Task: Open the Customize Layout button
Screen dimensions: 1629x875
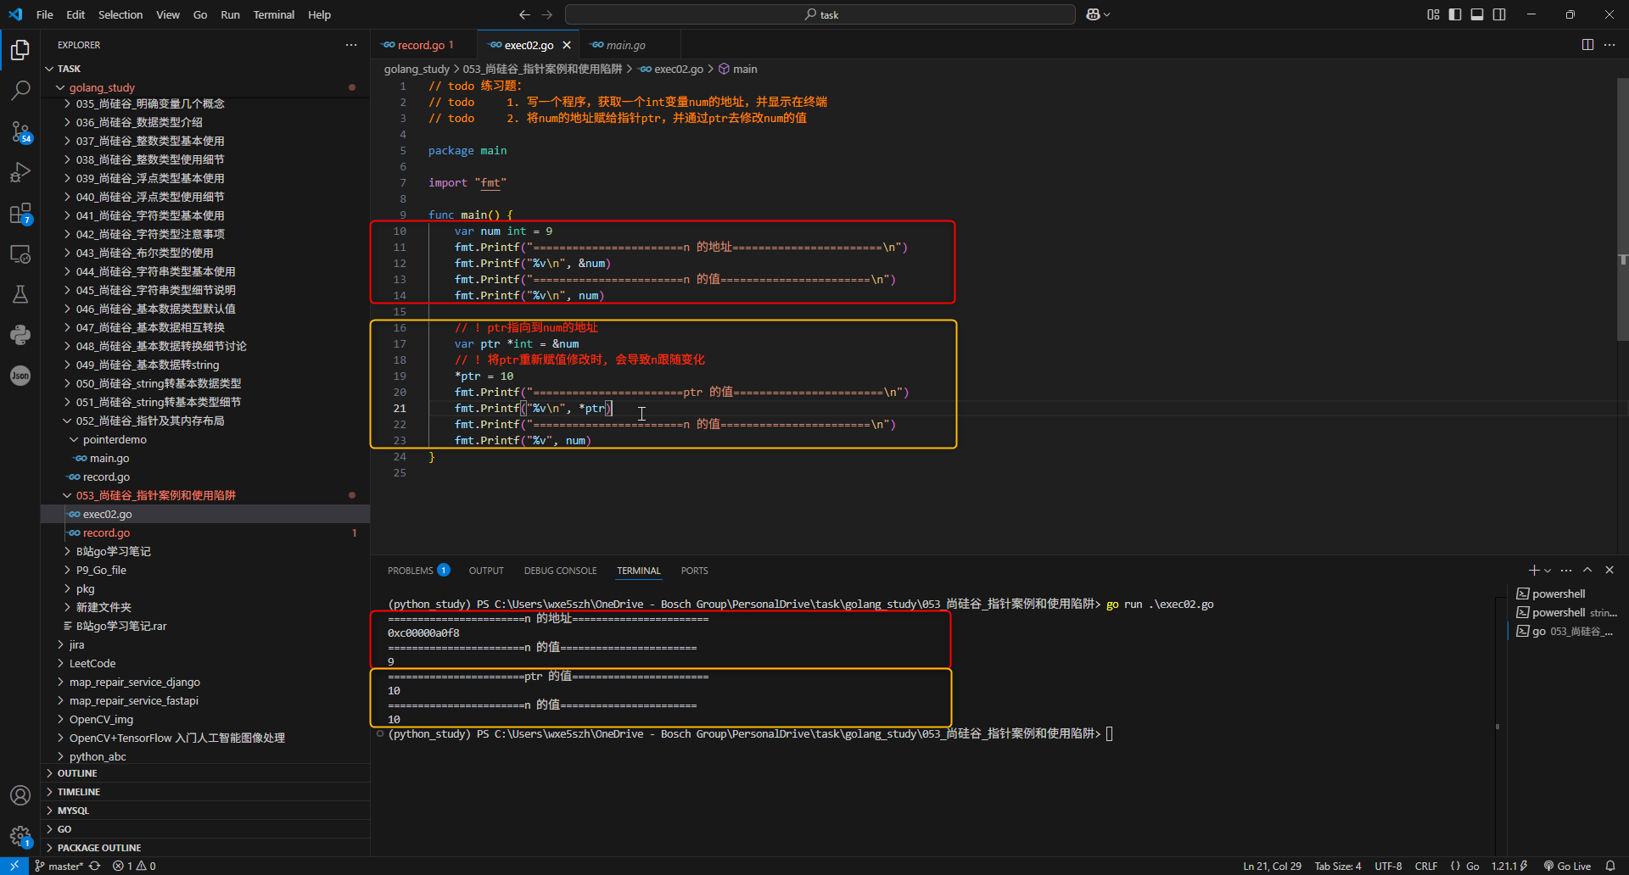Action: [1433, 14]
